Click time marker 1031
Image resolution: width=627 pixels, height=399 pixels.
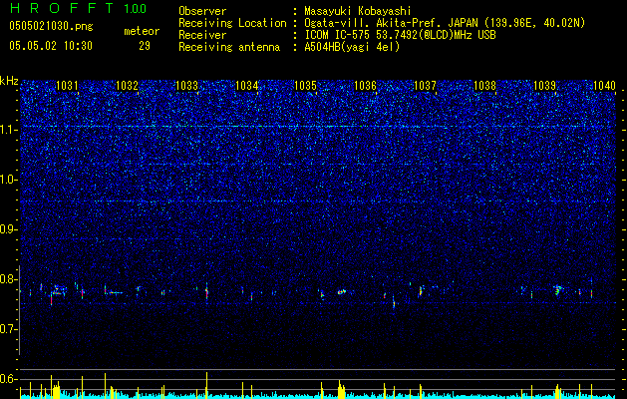coord(67,85)
